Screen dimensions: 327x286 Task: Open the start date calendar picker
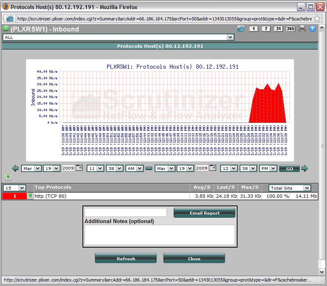(x=79, y=168)
